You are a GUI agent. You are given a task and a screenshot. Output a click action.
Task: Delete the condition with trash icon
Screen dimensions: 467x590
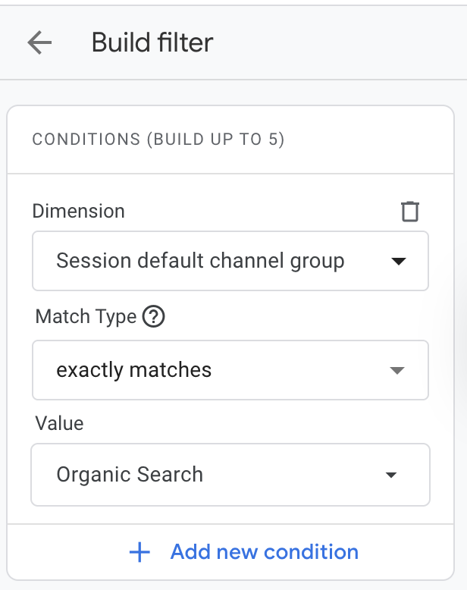(410, 212)
